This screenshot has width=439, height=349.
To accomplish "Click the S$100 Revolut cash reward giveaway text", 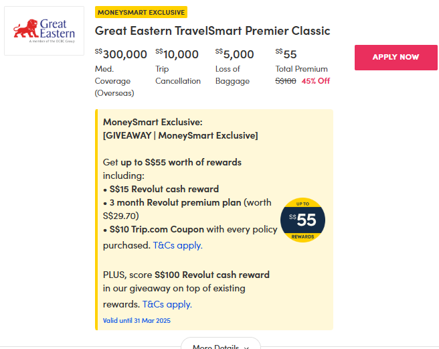I will 212,275.
